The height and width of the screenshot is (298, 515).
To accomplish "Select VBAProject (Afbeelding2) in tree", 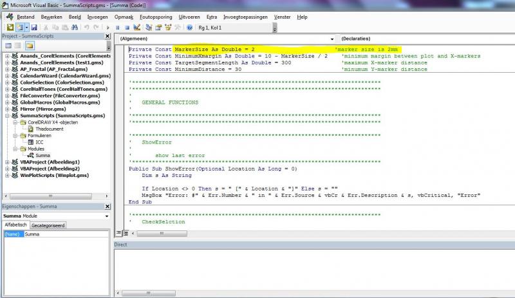I will pyautogui.click(x=50, y=169).
